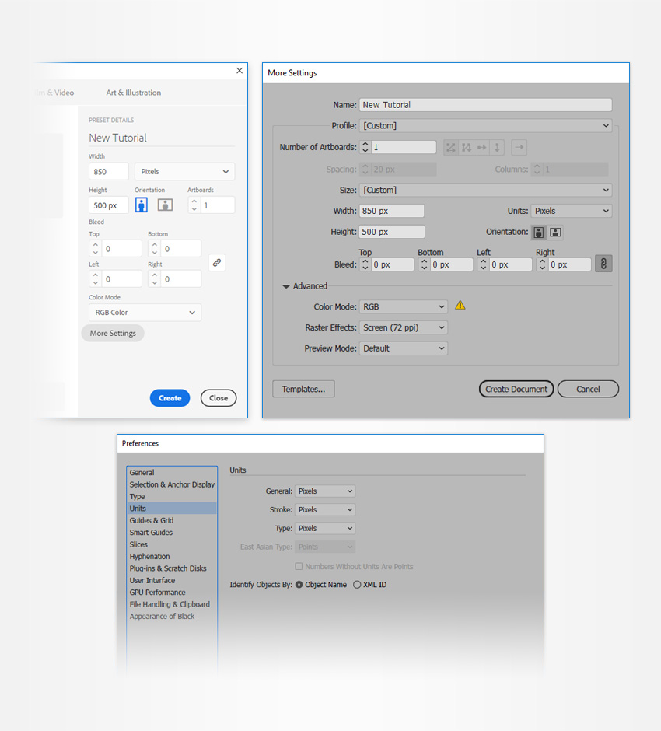This screenshot has width=661, height=731.
Task: Click the Color Mode yellow warning icon
Action: coord(460,306)
